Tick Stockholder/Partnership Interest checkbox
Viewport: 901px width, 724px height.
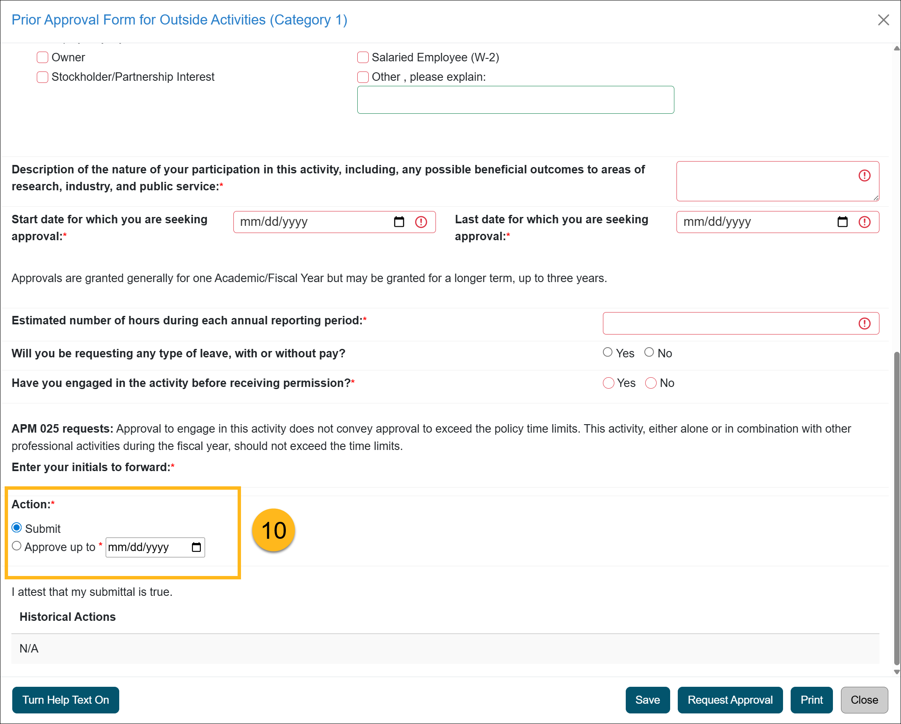pyautogui.click(x=42, y=77)
